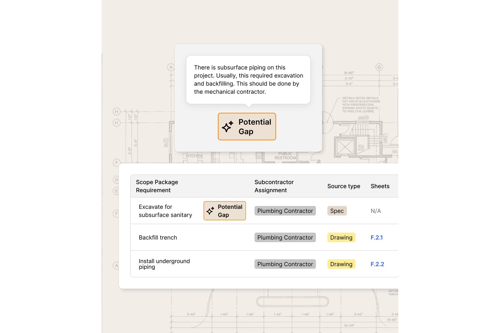Click sparkle icon in Excavate row badge
500x333 pixels.
(x=210, y=211)
